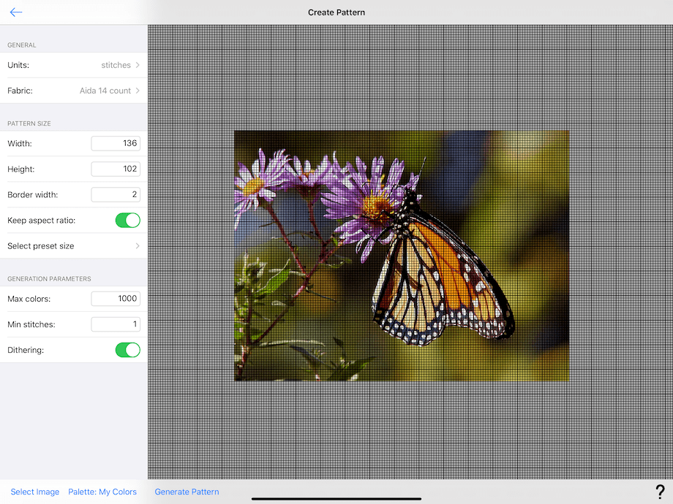
Task: Open Palette: My Colors
Action: click(x=102, y=492)
